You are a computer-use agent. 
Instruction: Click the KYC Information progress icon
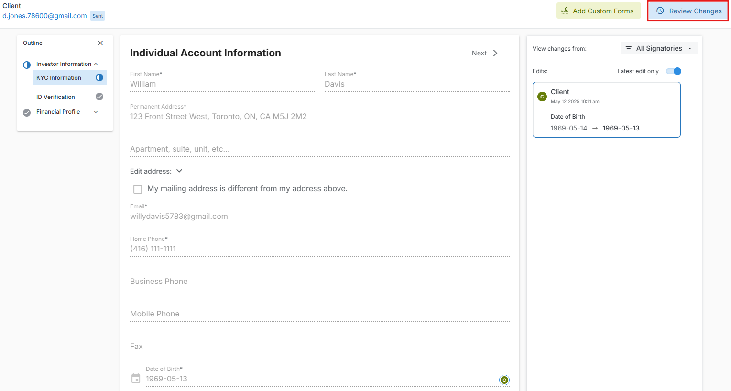(x=99, y=77)
